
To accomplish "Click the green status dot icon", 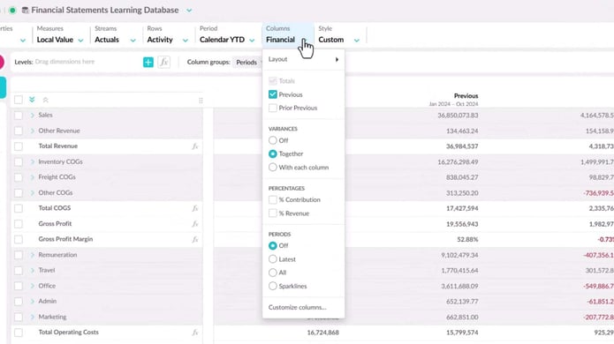I will coord(12,11).
